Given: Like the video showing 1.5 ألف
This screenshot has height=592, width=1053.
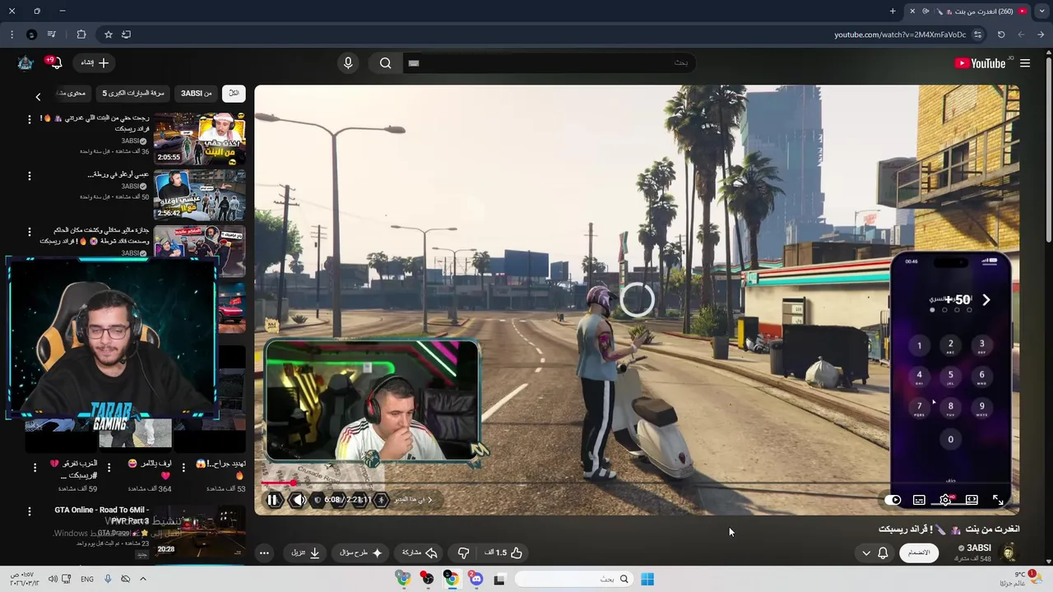Looking at the screenshot, I should [503, 553].
